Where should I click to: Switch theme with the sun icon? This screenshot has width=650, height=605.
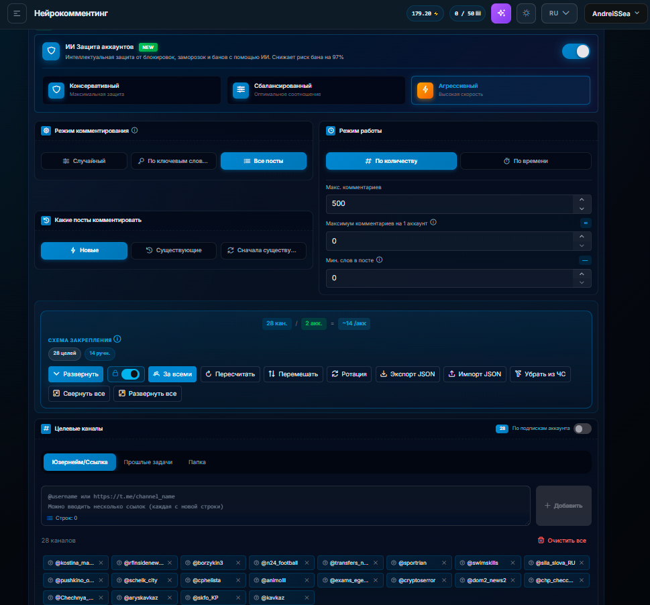(526, 13)
